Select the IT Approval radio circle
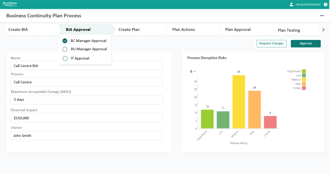 point(65,59)
